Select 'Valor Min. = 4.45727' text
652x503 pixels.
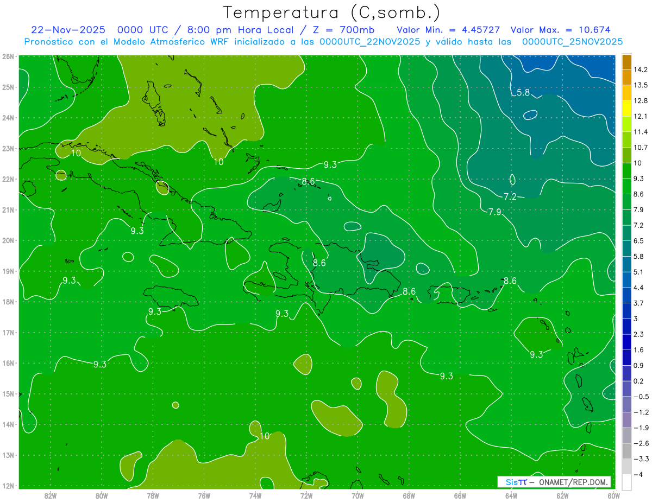pyautogui.click(x=449, y=30)
